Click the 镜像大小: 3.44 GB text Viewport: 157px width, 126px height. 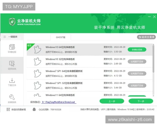coord(113,88)
